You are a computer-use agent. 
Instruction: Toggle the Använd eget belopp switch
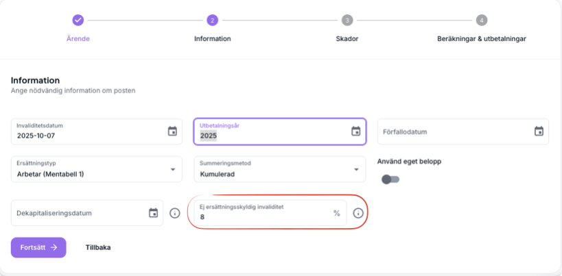click(390, 179)
